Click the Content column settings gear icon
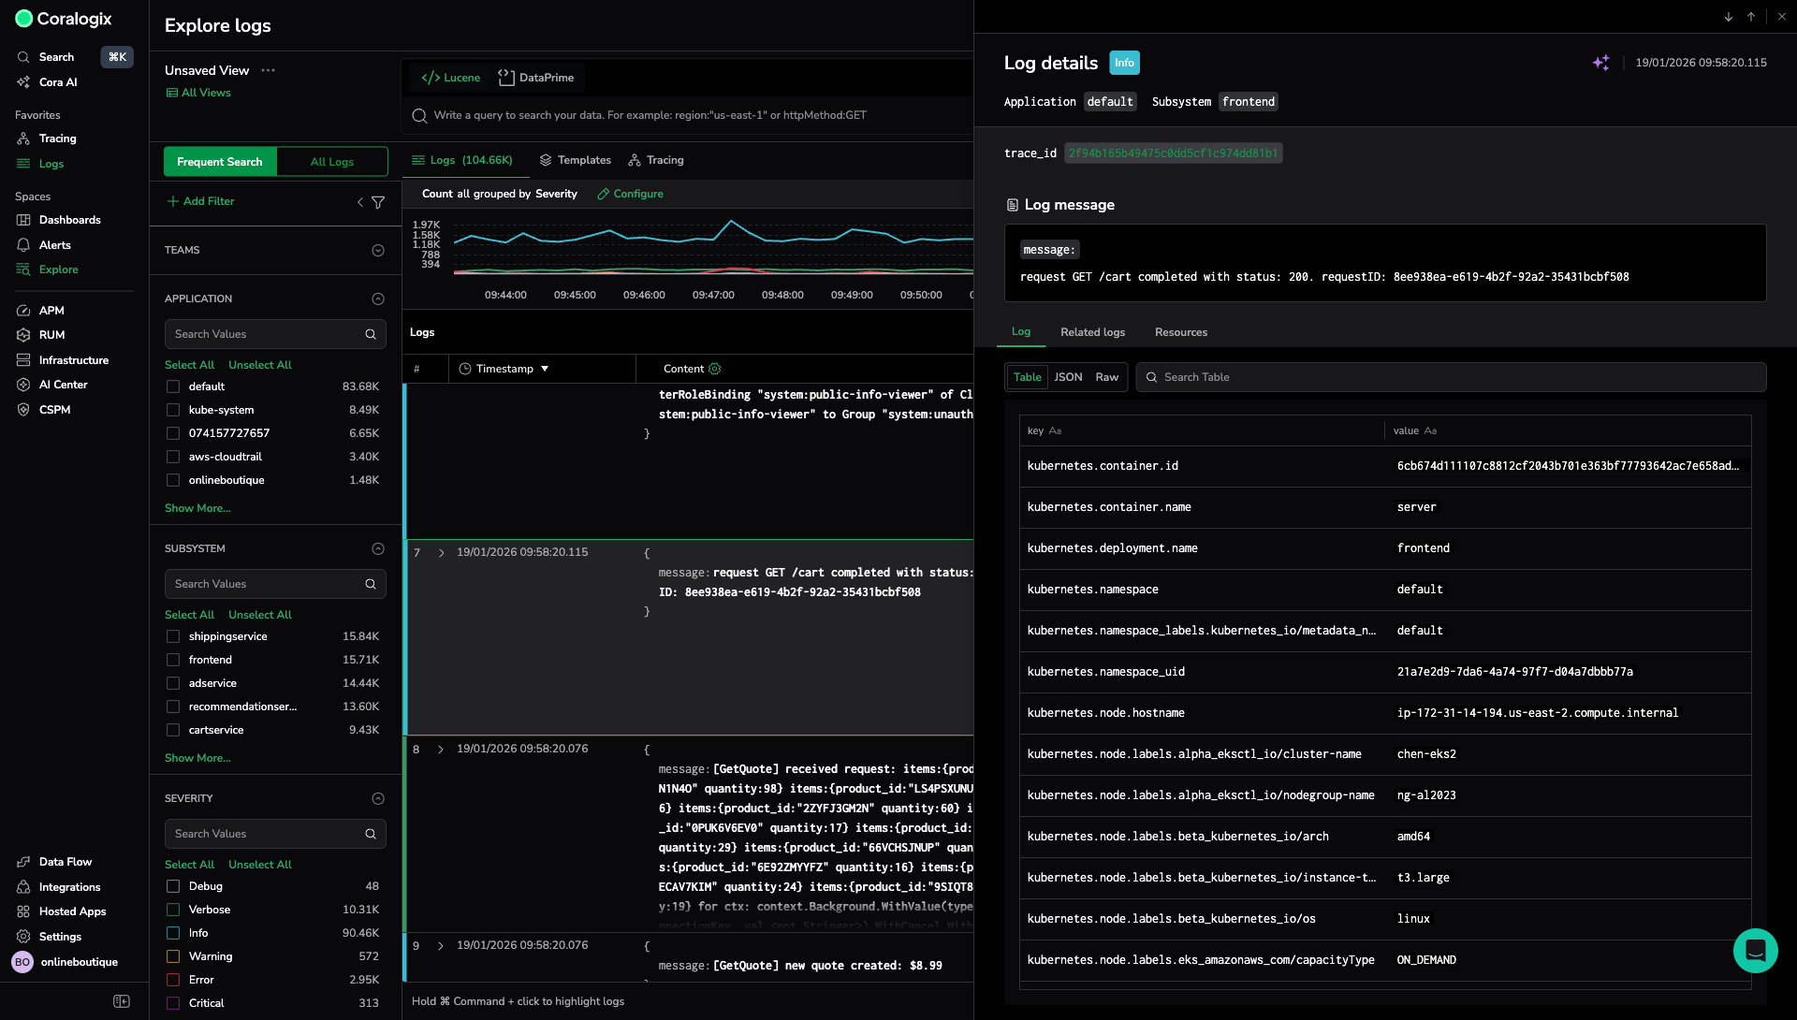 pyautogui.click(x=715, y=369)
